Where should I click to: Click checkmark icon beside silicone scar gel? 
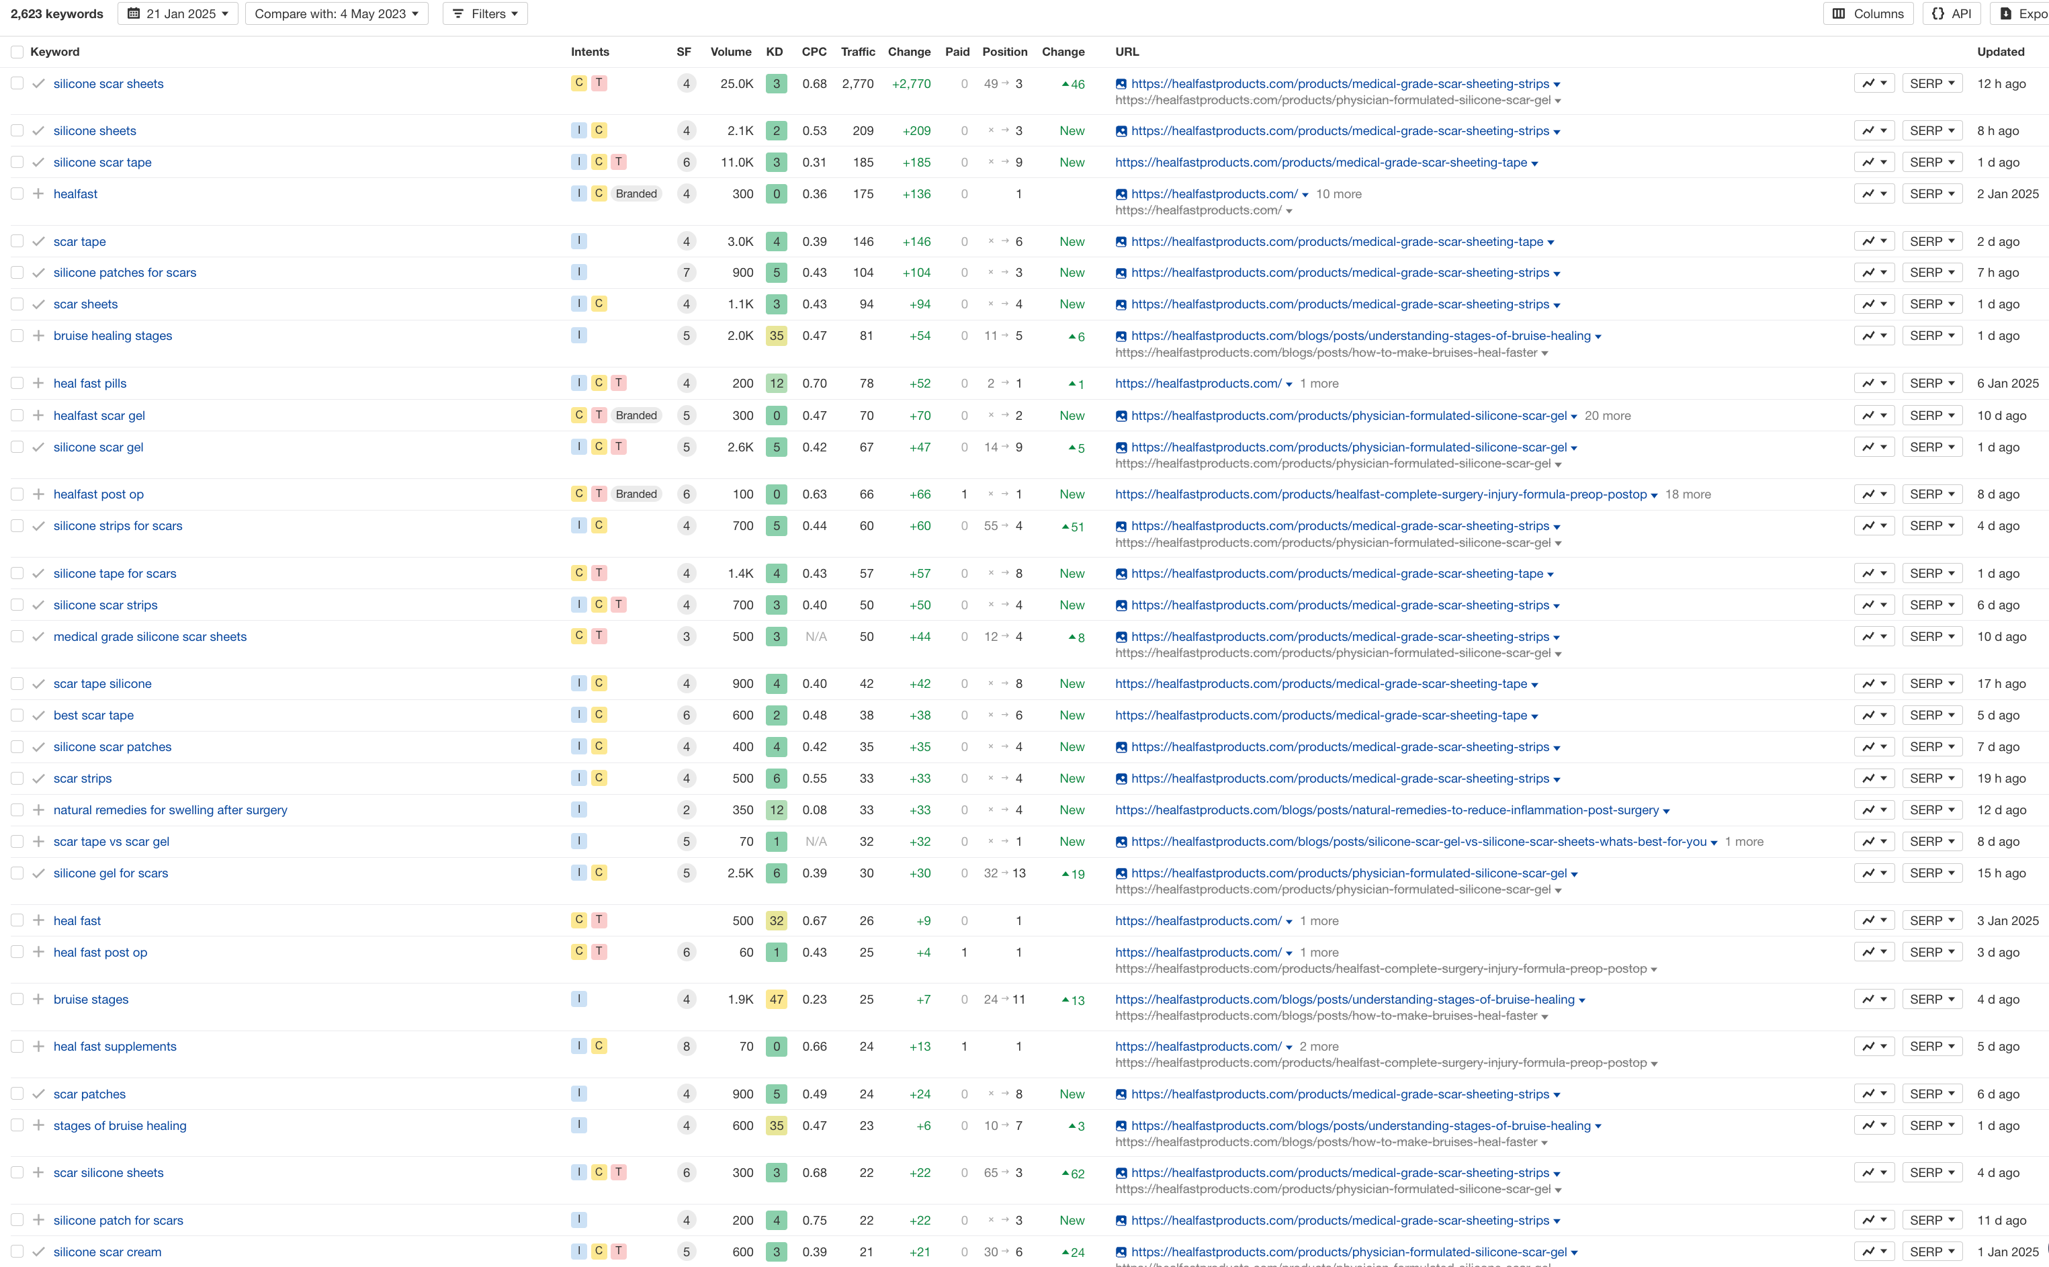click(38, 447)
